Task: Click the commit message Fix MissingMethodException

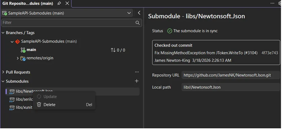Action: pos(206,53)
